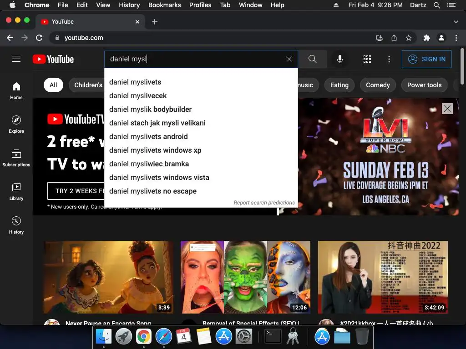Choose suggestion 'daniel myslivets'
The height and width of the screenshot is (349, 466).
201,82
